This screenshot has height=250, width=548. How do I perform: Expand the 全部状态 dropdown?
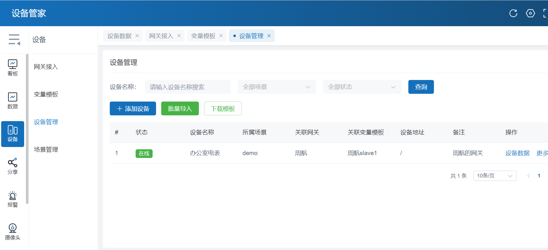(362, 87)
